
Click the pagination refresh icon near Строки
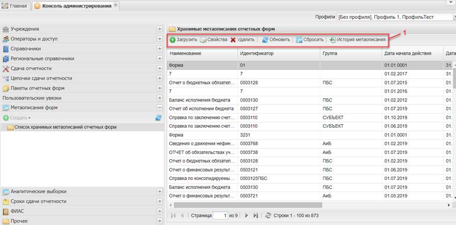point(268,215)
